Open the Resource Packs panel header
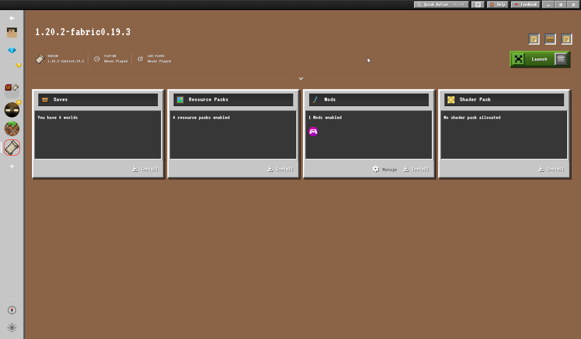This screenshot has height=339, width=581. pos(233,100)
